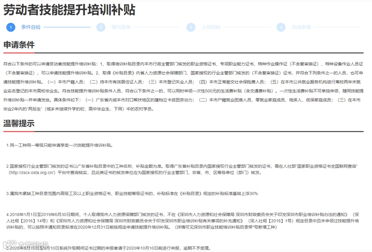Go to the 完成申请 step
372x252 pixels.
pos(301,27)
